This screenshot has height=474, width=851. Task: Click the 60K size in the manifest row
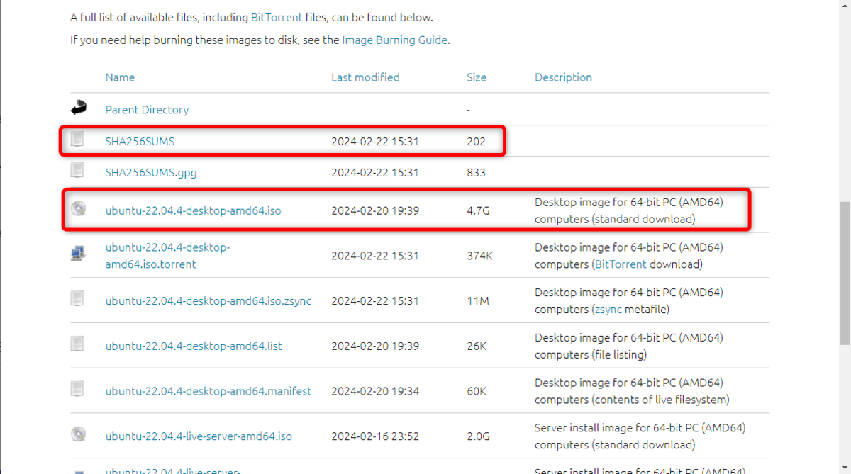[477, 391]
